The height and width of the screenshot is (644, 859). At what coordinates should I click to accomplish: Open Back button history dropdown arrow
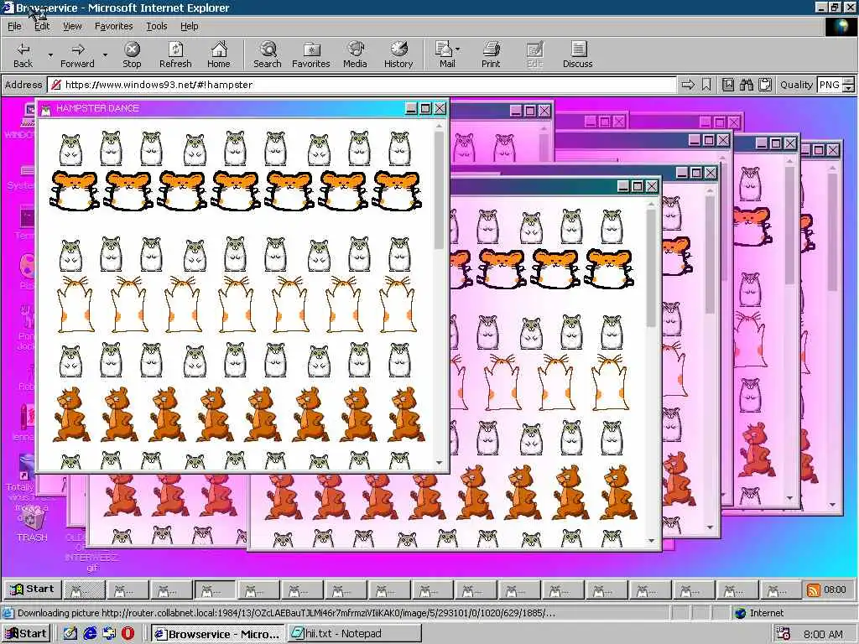50,55
